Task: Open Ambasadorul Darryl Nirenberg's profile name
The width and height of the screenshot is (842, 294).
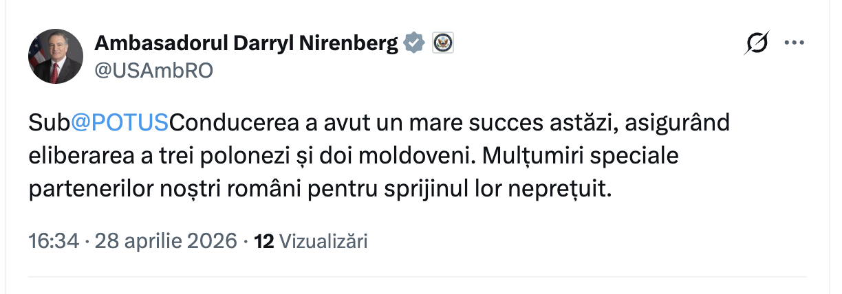Action: click(246, 43)
